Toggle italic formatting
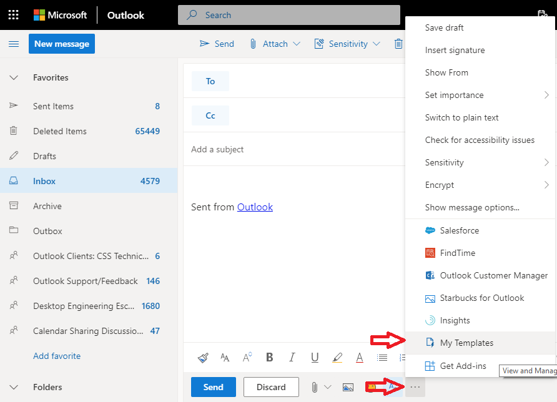Screen dimensions: 557x402 coord(292,357)
